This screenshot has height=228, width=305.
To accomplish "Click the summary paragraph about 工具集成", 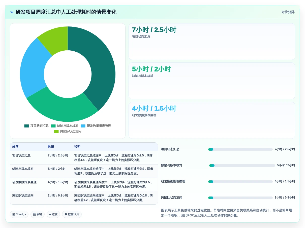I will pyautogui.click(x=227, y=213).
